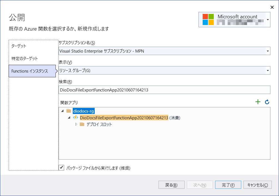
Task: Click the 完了(F) button
Action: (228, 185)
